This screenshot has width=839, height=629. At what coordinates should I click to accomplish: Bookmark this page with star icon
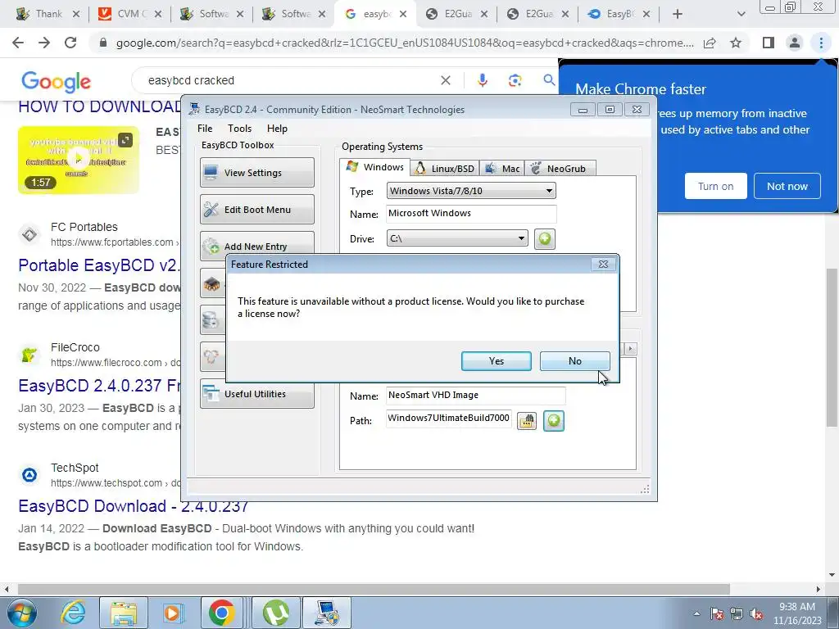736,43
